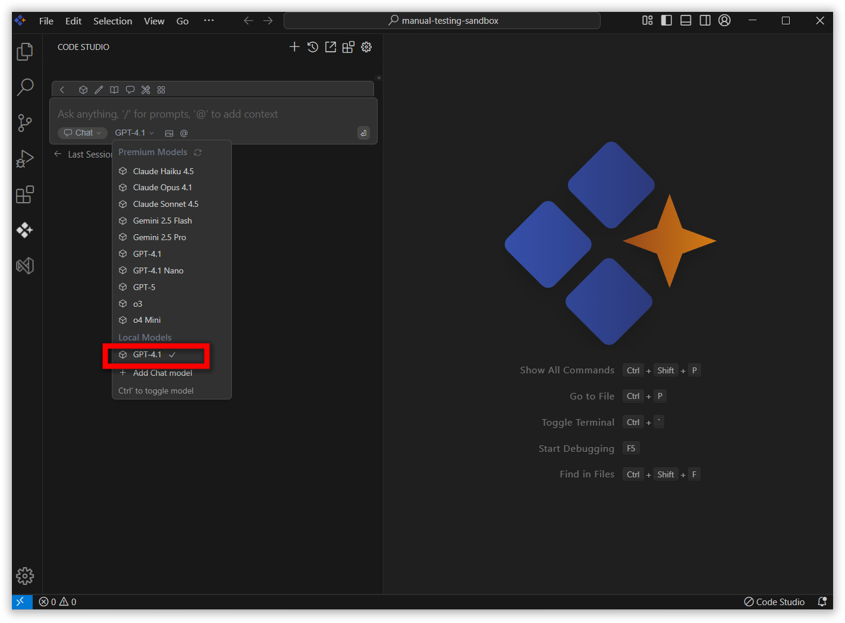Toggle the secondary side bar visibility
Viewport: 845px width, 623px height.
tap(705, 20)
